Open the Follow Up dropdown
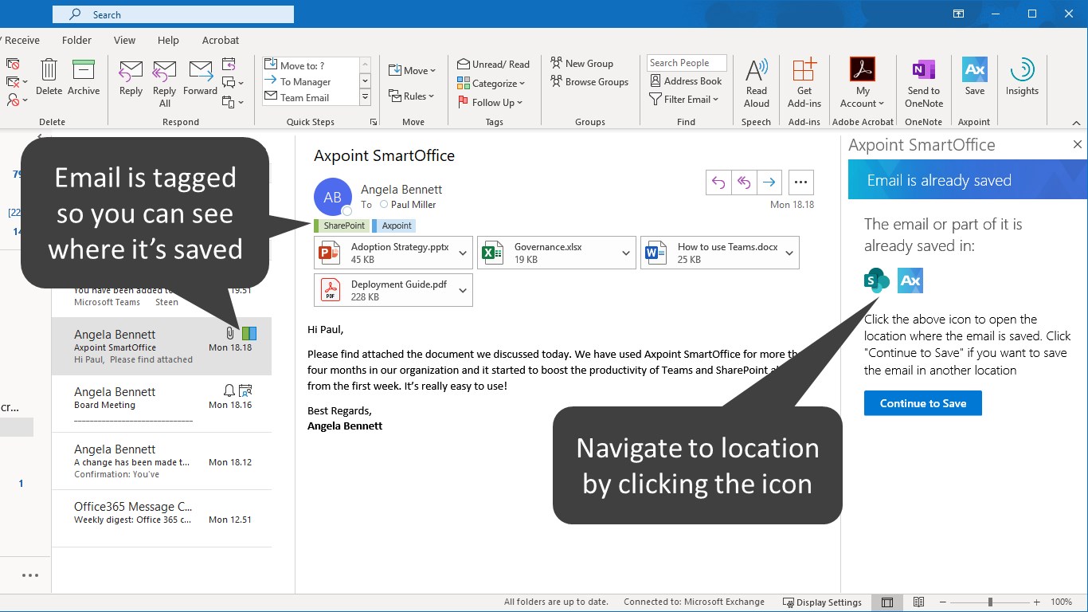1088x612 pixels. pyautogui.click(x=491, y=103)
